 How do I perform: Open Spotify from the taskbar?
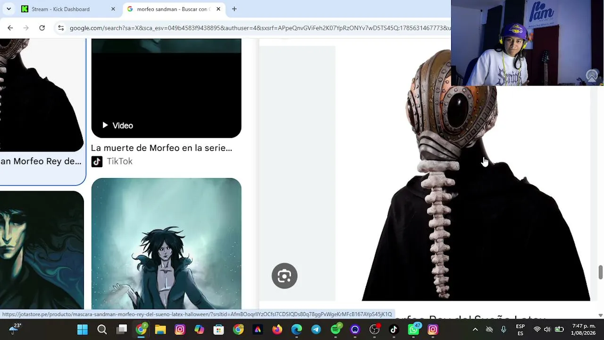[336, 330]
